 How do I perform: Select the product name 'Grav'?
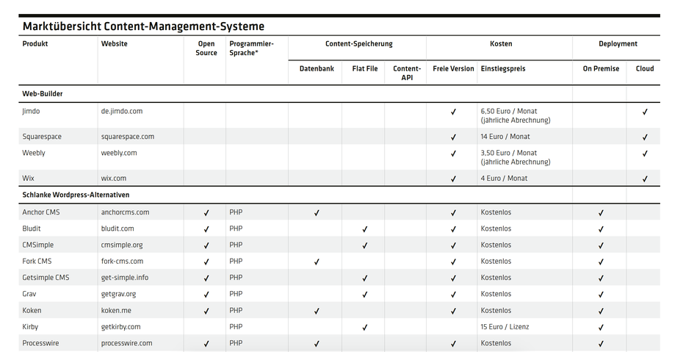[29, 294]
